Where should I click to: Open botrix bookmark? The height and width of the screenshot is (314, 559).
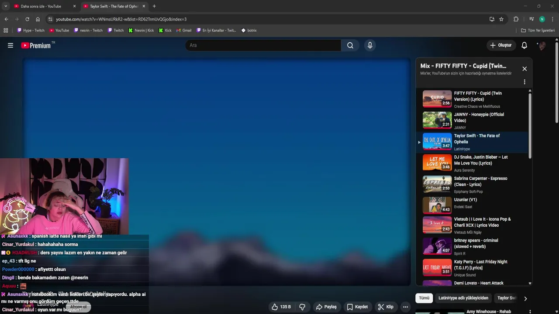point(249,31)
